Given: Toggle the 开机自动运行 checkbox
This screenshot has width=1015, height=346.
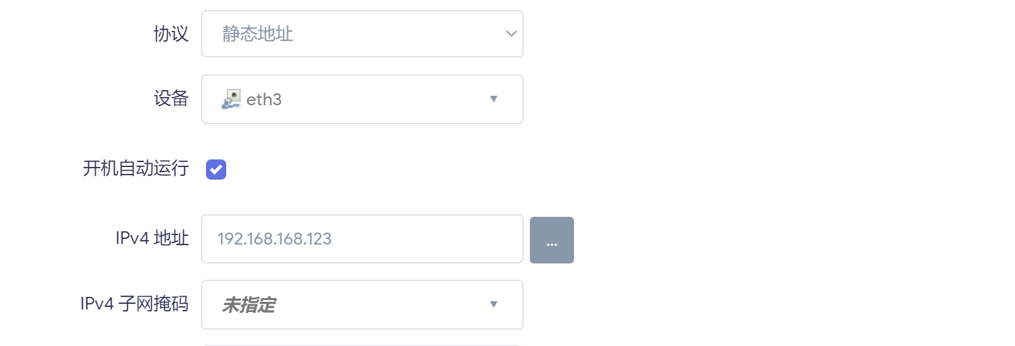Looking at the screenshot, I should (x=216, y=170).
